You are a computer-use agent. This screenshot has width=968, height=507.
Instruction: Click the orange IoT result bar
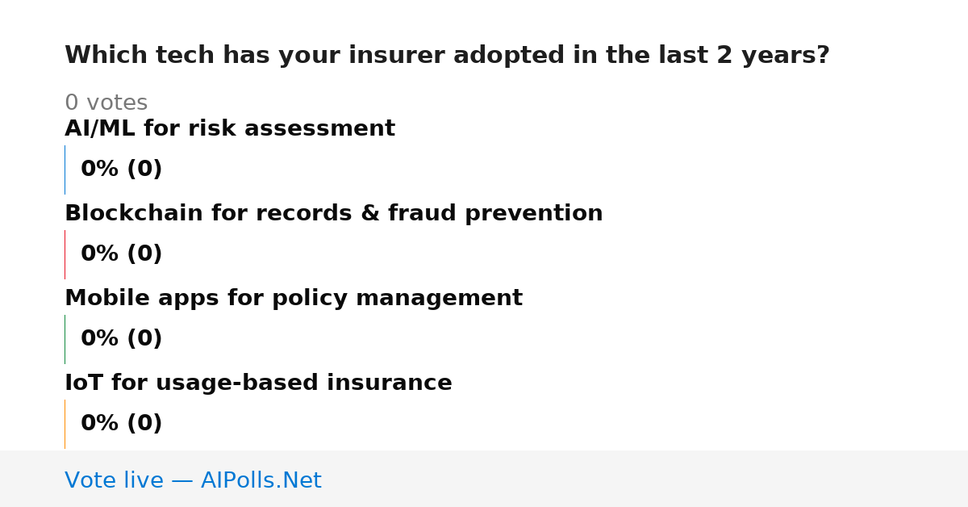click(65, 424)
